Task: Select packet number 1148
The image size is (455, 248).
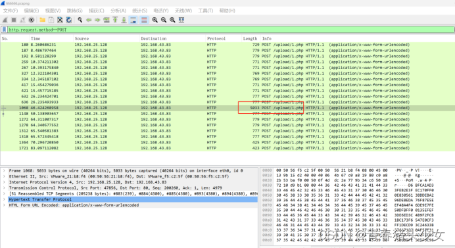Action: click(228, 114)
